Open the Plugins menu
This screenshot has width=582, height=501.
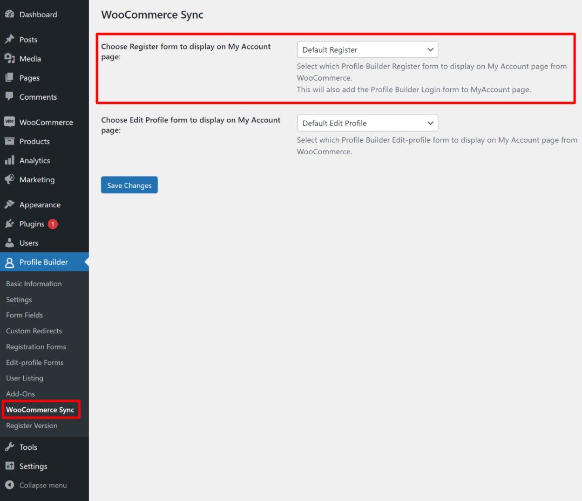44,224
